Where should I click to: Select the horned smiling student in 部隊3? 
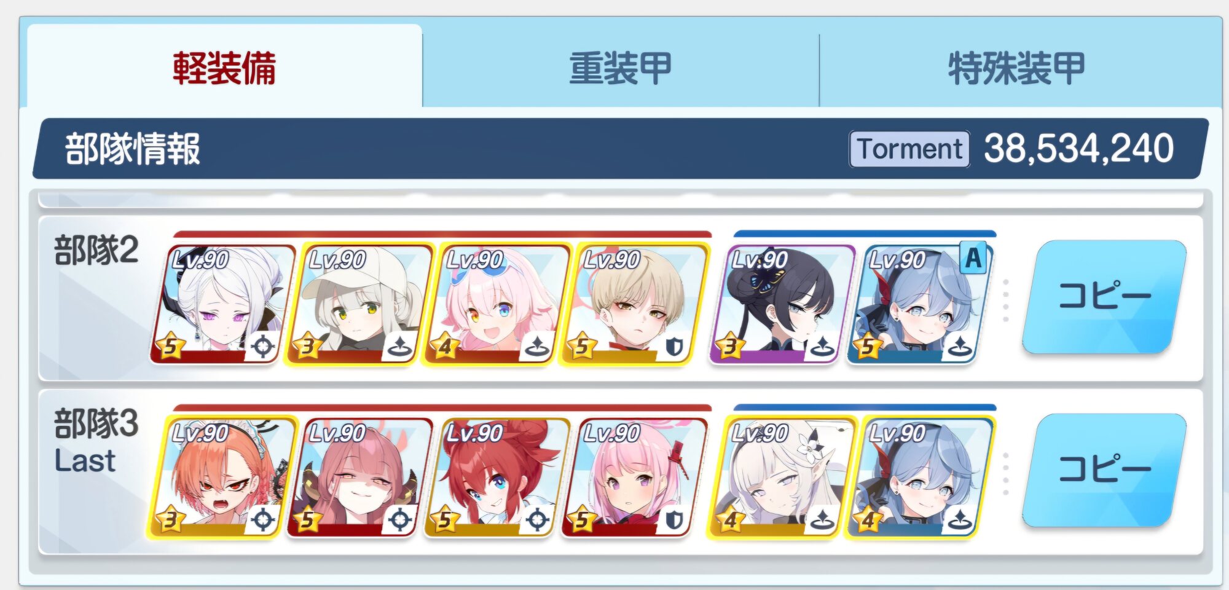[x=360, y=478]
